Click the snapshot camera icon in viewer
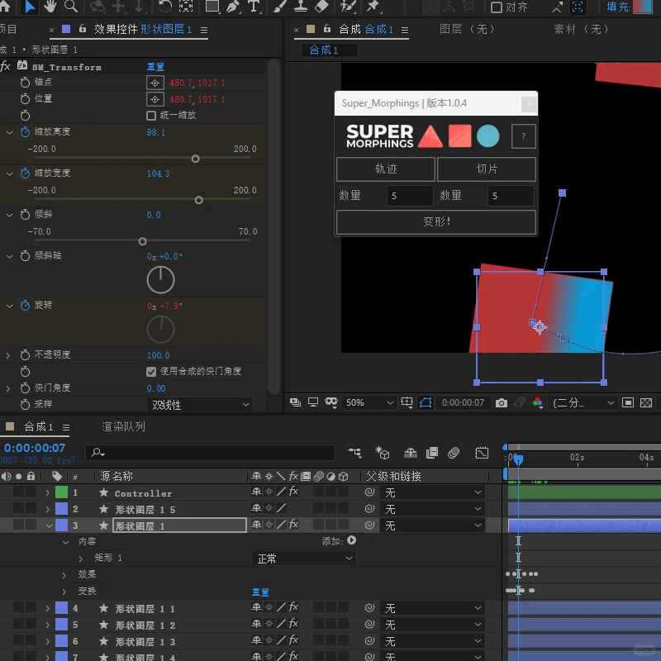Screen dimensions: 661x661 [x=502, y=403]
